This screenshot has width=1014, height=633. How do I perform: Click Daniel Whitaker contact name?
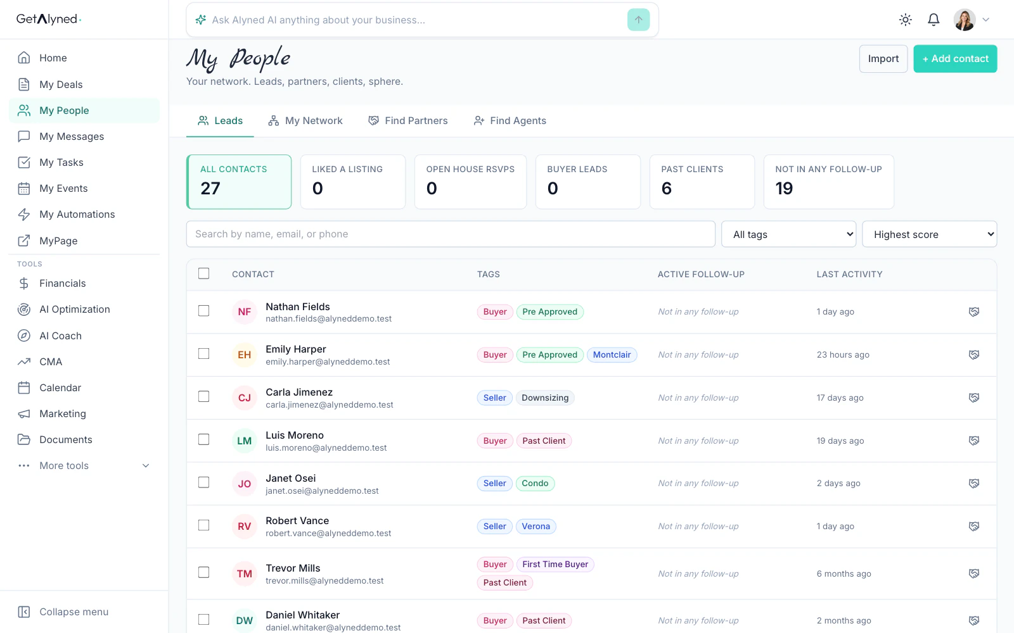(x=302, y=615)
